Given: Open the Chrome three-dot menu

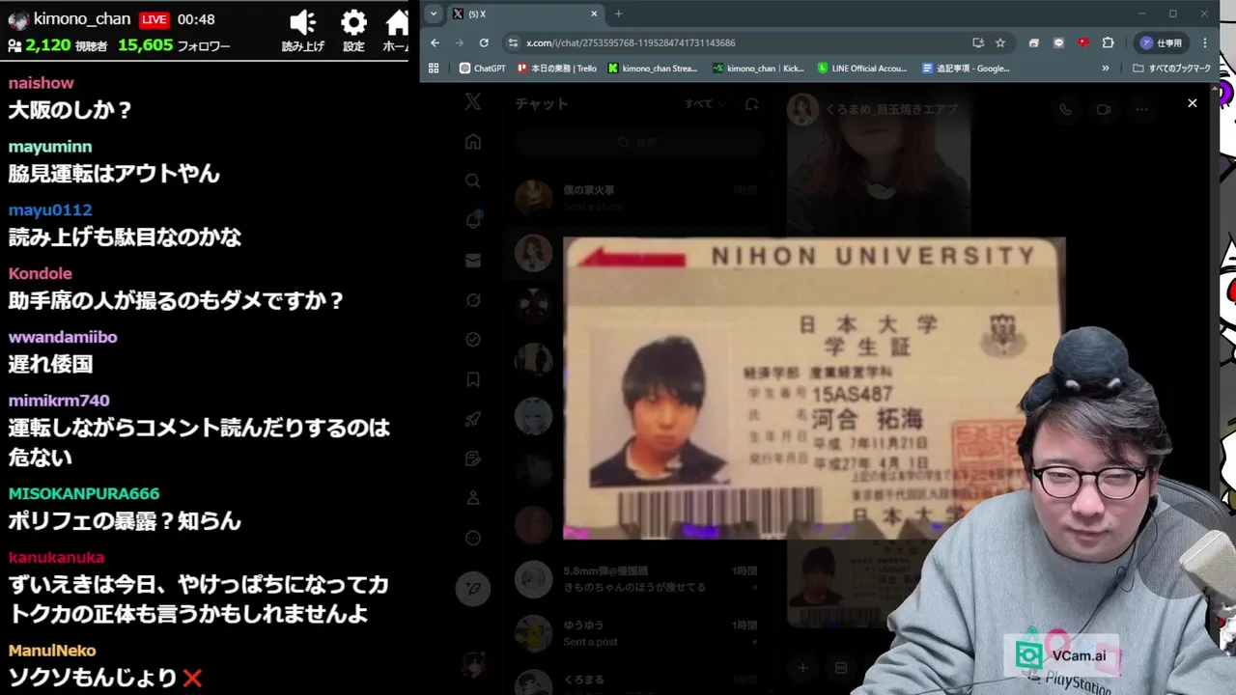Looking at the screenshot, I should click(1205, 42).
